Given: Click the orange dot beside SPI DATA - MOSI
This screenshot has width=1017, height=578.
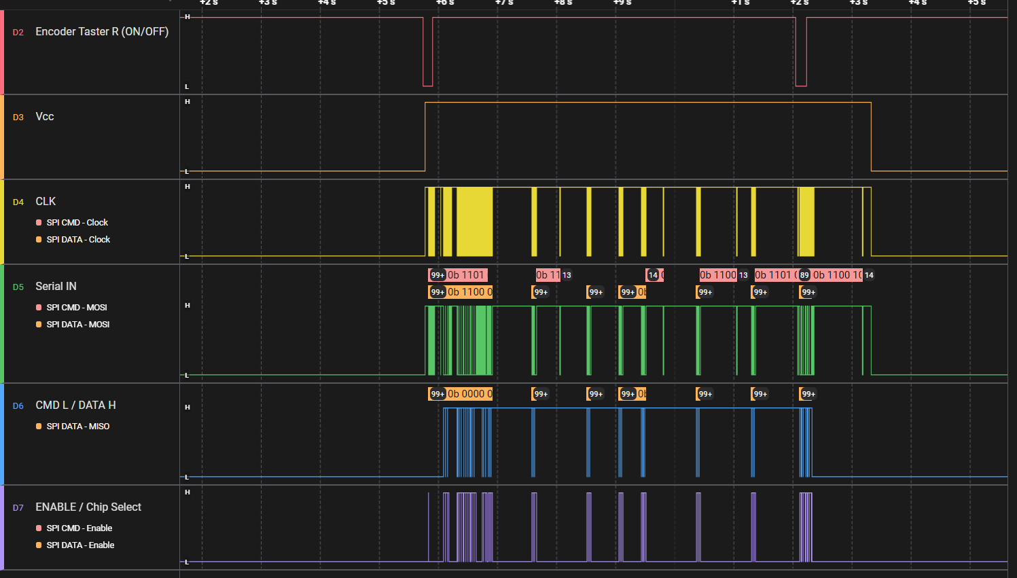Looking at the screenshot, I should (x=39, y=325).
